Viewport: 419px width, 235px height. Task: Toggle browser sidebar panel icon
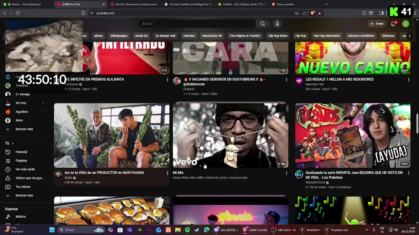(381, 13)
